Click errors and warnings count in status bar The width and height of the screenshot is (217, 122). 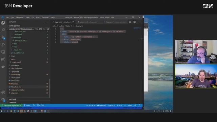pyautogui.click(x=41, y=105)
